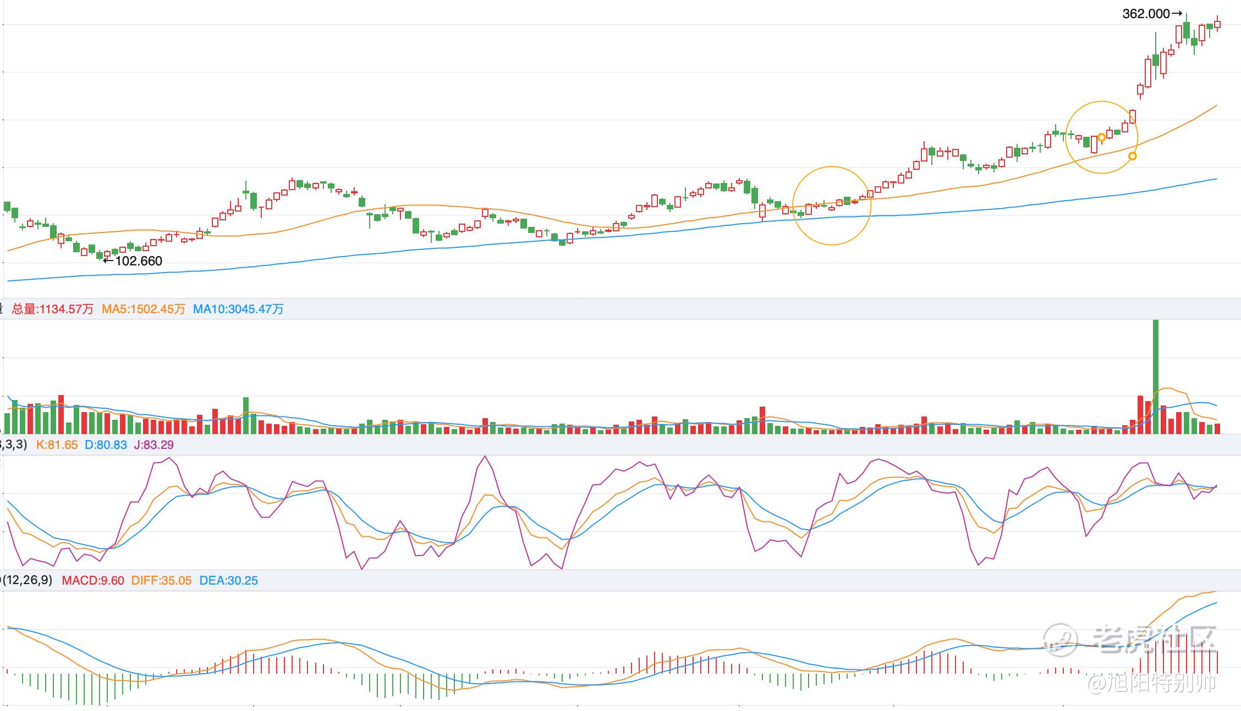Click the small orange marker on circle's edge
This screenshot has height=711, width=1241.
coord(1132,156)
